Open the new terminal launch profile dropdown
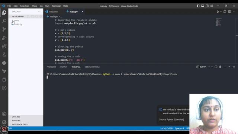 212,67
